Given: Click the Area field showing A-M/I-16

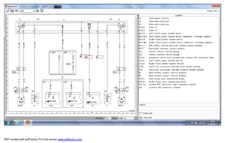Looking at the screenshot, I should point(126,118).
